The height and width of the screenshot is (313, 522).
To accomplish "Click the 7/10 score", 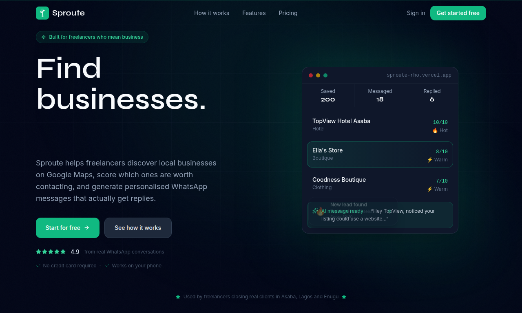I will tap(442, 181).
